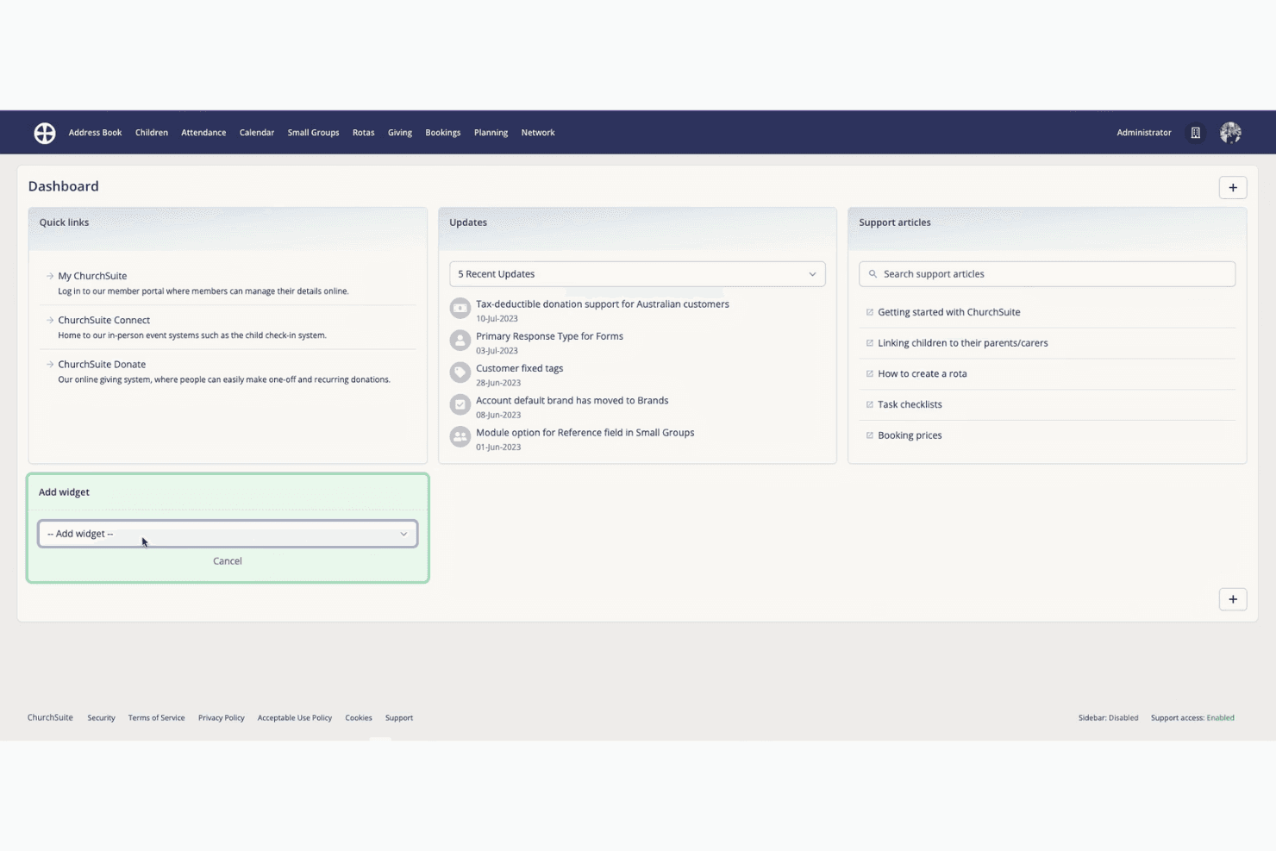1276x851 pixels.
Task: Click the top plus add-widget button
Action: [x=1233, y=188]
